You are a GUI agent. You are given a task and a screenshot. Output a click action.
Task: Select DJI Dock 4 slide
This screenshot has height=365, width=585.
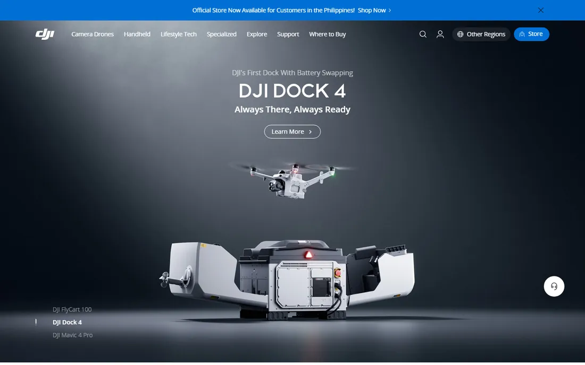(x=67, y=322)
